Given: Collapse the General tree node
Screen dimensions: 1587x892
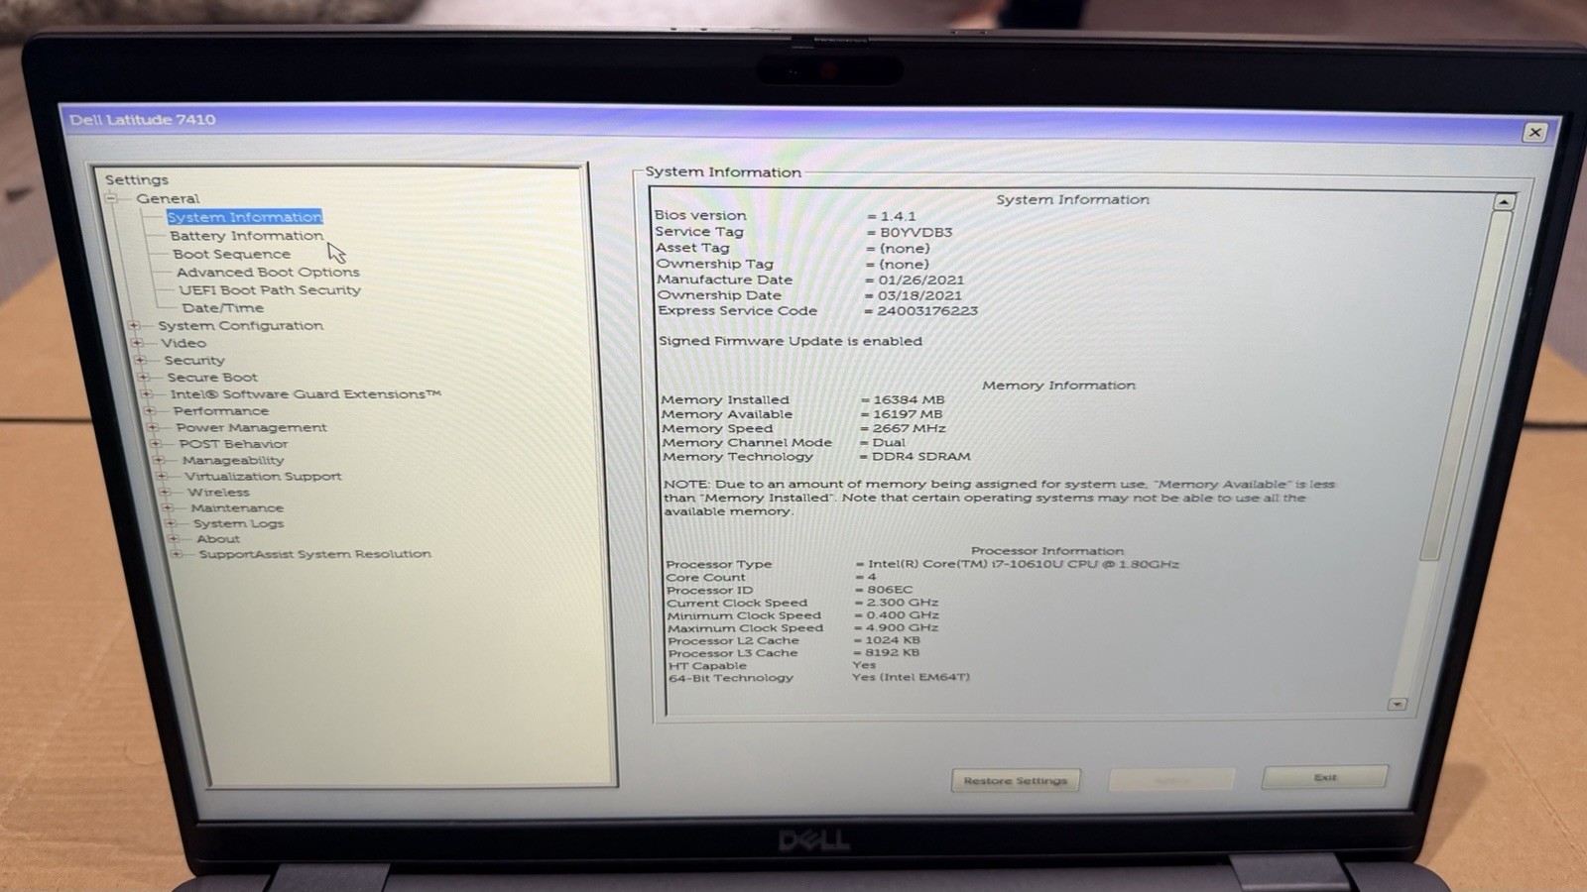Looking at the screenshot, I should click(x=112, y=198).
